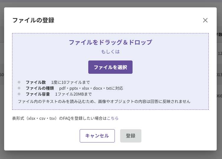The width and height of the screenshot is (222, 159).
Task: Click the bullet dot beside ファイル容量
Action: (19, 94)
